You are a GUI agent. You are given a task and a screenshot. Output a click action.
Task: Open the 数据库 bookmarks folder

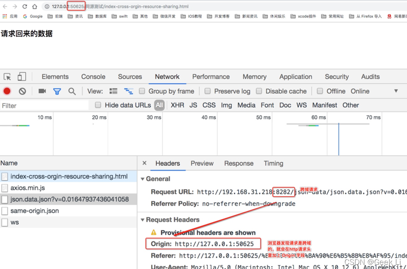97,16
